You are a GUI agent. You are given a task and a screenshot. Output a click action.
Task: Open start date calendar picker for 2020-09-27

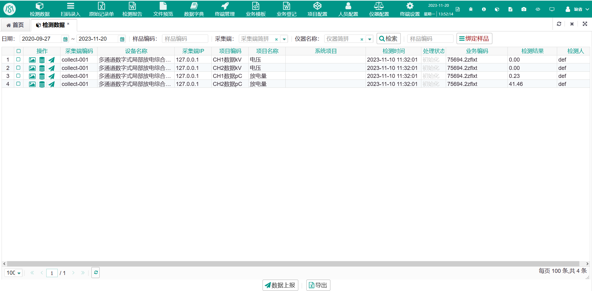(x=65, y=39)
